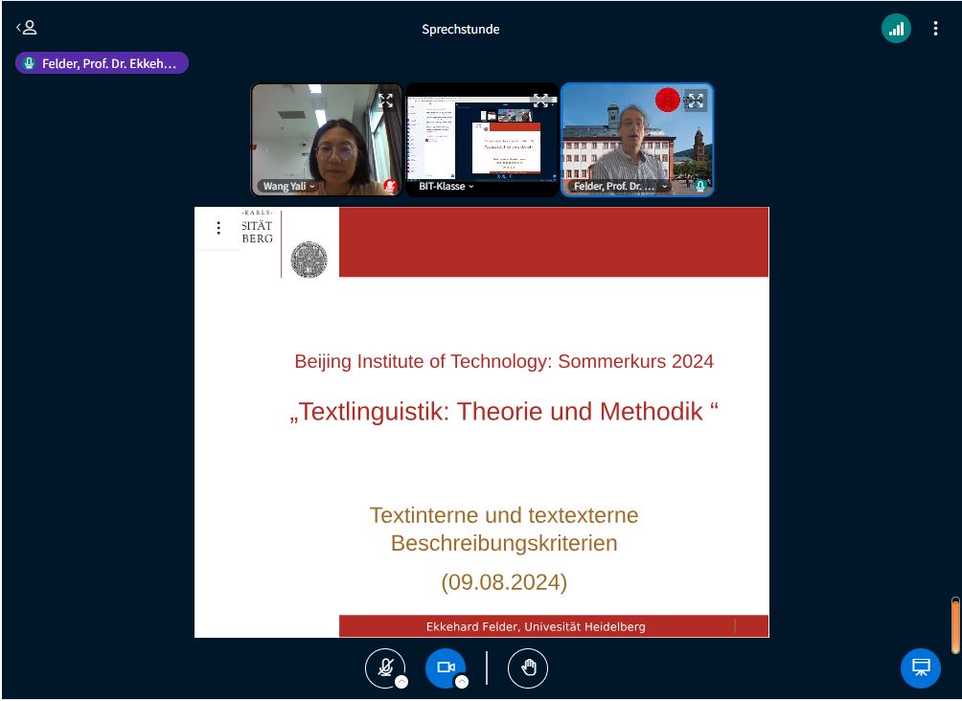This screenshot has width=962, height=701.
Task: Open the users list panel toggle
Action: (27, 28)
